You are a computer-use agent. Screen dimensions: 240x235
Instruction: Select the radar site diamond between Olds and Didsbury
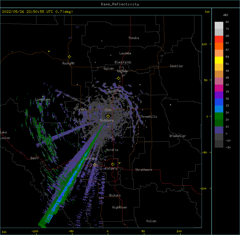click(108, 116)
